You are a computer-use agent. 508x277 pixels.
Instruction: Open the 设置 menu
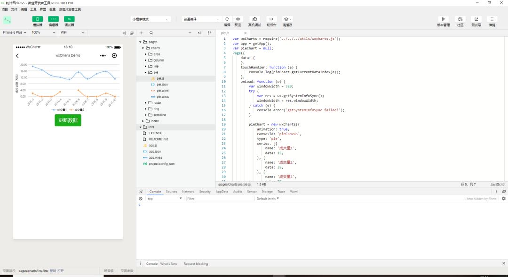(53, 10)
